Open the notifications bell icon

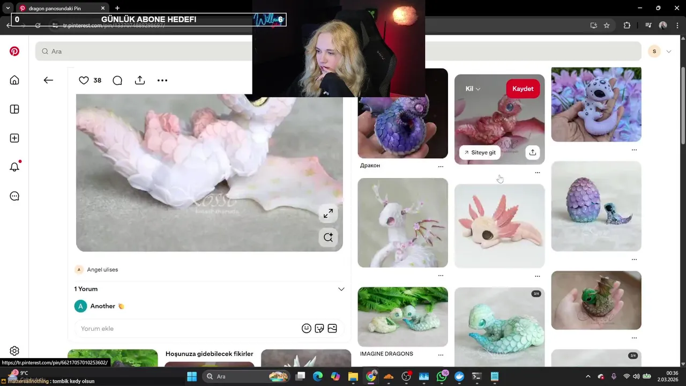pyautogui.click(x=14, y=167)
